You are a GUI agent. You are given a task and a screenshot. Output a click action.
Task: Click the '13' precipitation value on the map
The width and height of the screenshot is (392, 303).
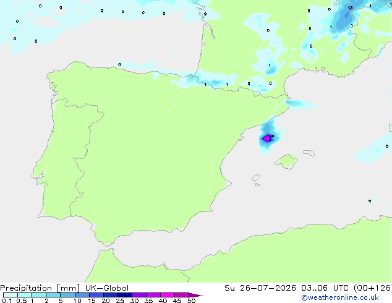click(350, 8)
